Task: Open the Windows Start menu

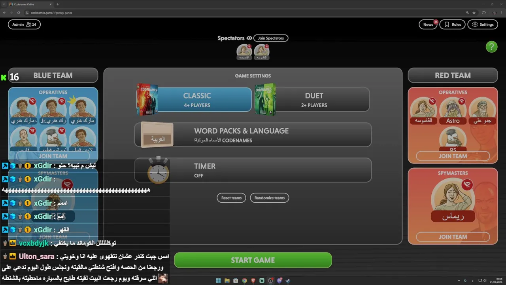Action: 218,281
